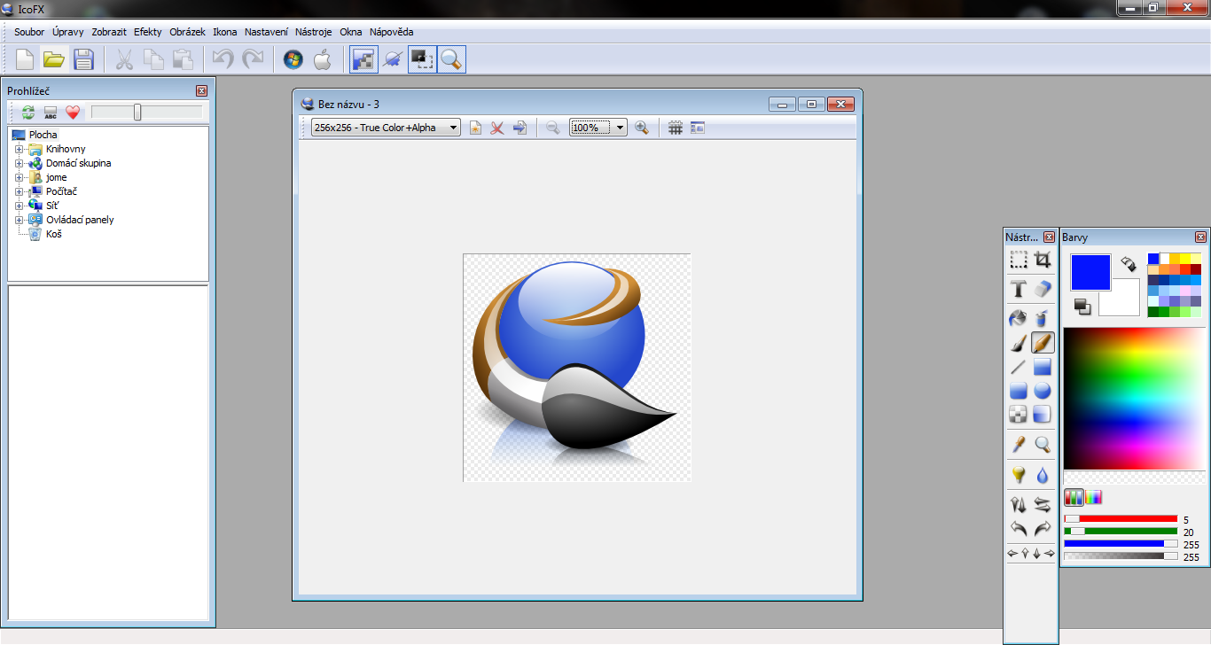1211x645 pixels.
Task: Toggle the black selection-frame toolbar button
Action: (422, 59)
